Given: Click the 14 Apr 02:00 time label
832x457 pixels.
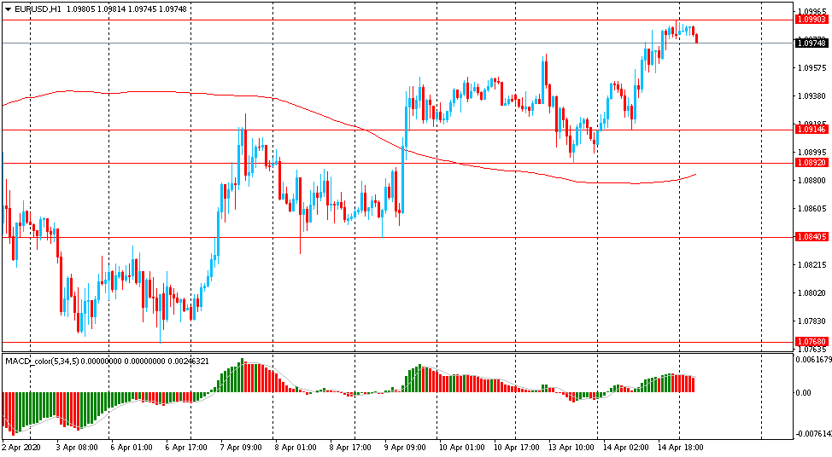Looking at the screenshot, I should [x=625, y=448].
